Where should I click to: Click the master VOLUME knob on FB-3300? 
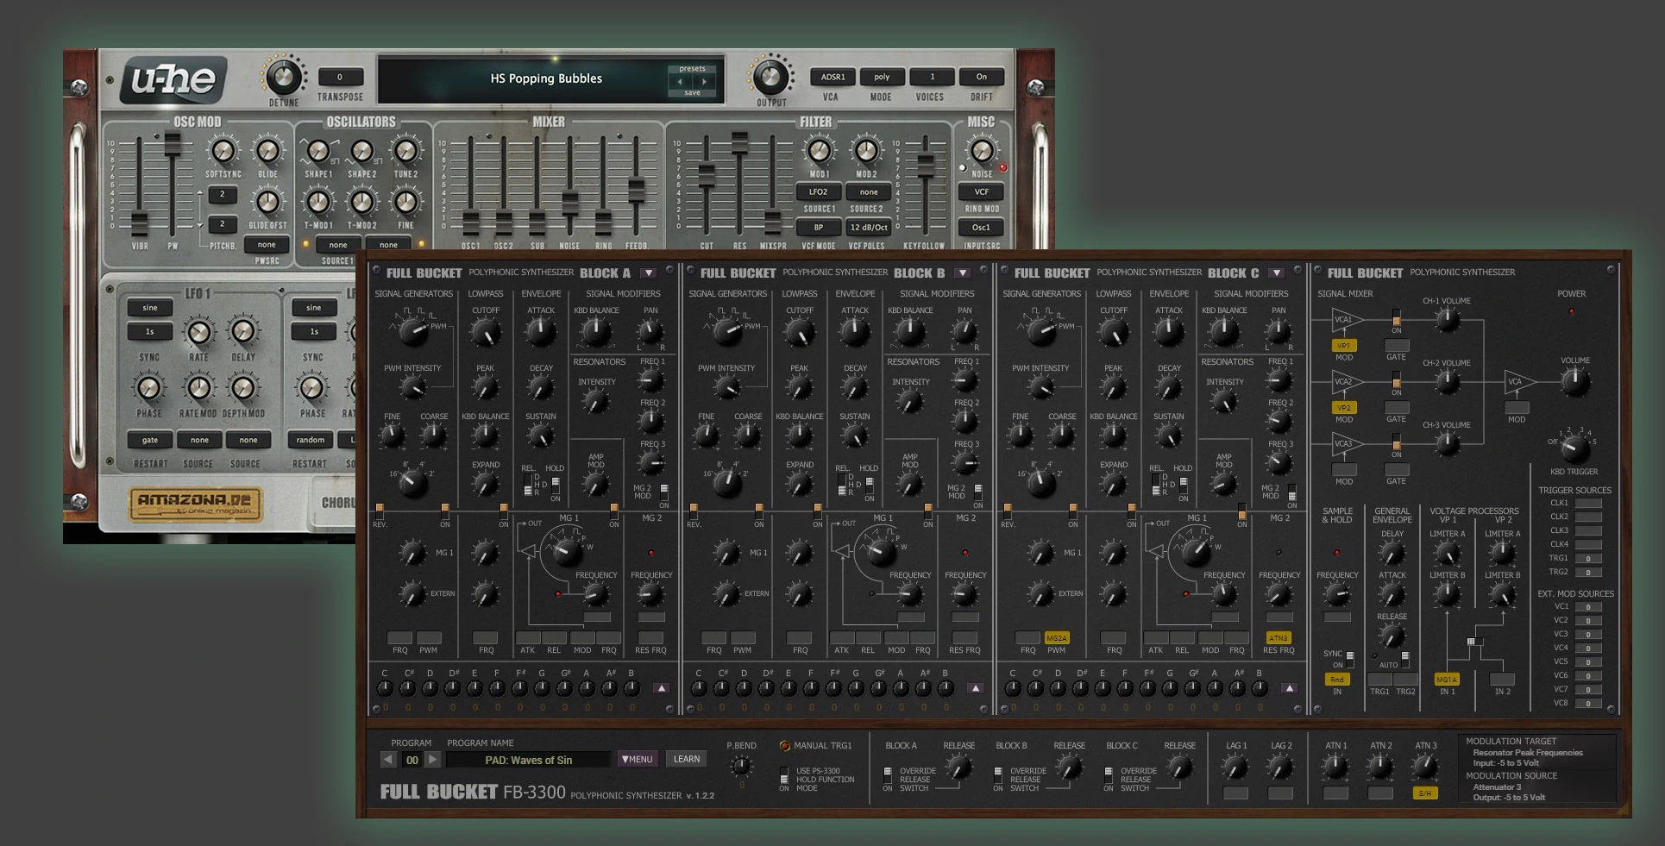(x=1574, y=383)
